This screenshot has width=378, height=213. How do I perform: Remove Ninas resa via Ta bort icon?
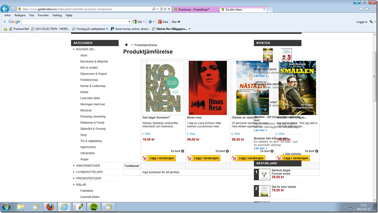coord(227,151)
